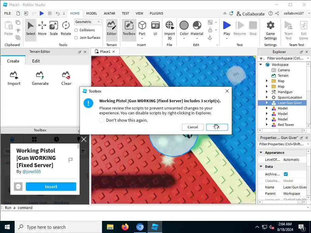Activate the Move tool
The image size is (311, 233).
pos(42,29)
